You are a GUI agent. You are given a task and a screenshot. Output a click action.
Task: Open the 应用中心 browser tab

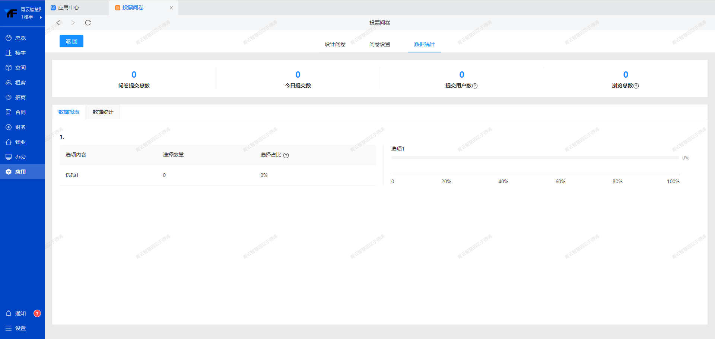click(69, 7)
